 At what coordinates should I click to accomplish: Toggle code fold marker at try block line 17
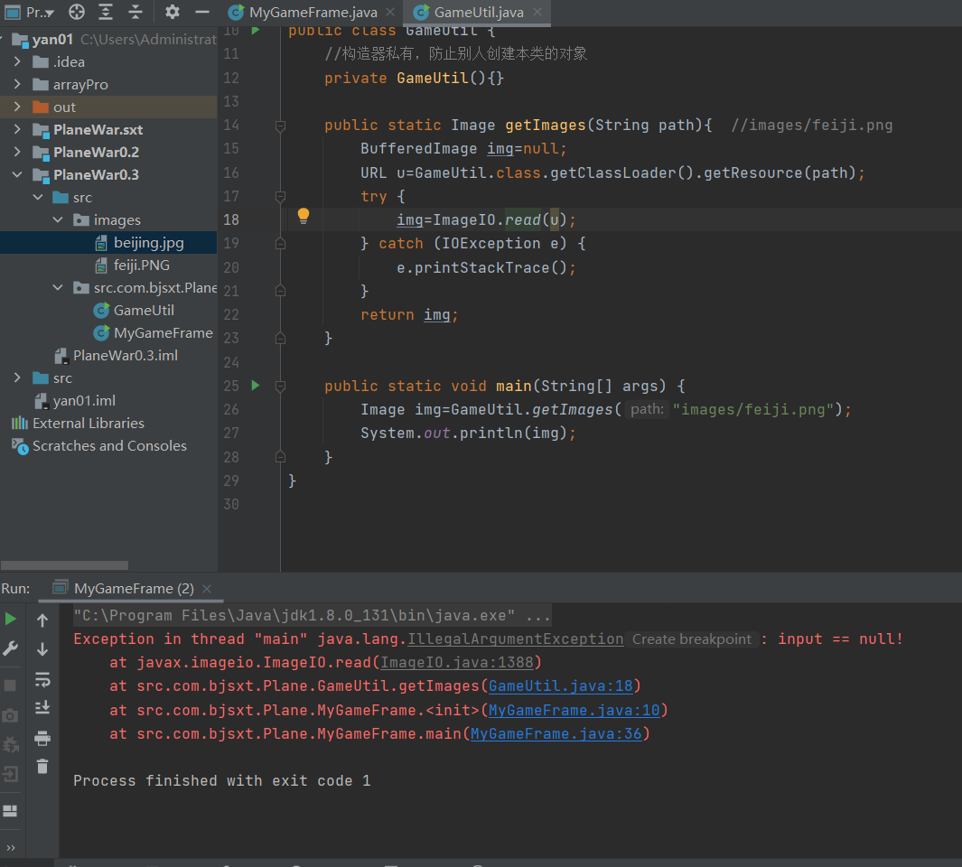click(x=280, y=197)
